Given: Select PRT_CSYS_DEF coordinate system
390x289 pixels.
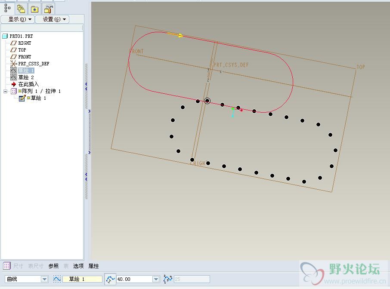Looking at the screenshot, I should (34, 64).
